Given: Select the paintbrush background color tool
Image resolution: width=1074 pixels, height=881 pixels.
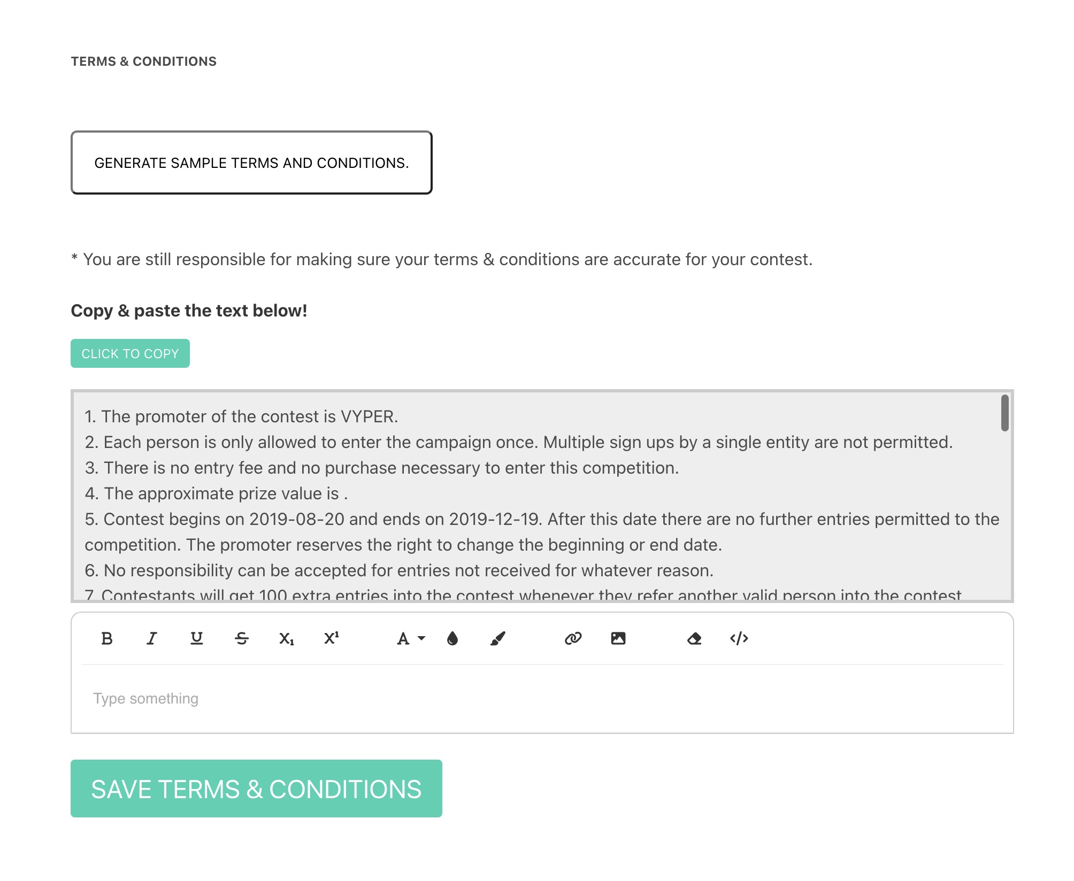Looking at the screenshot, I should coord(497,638).
